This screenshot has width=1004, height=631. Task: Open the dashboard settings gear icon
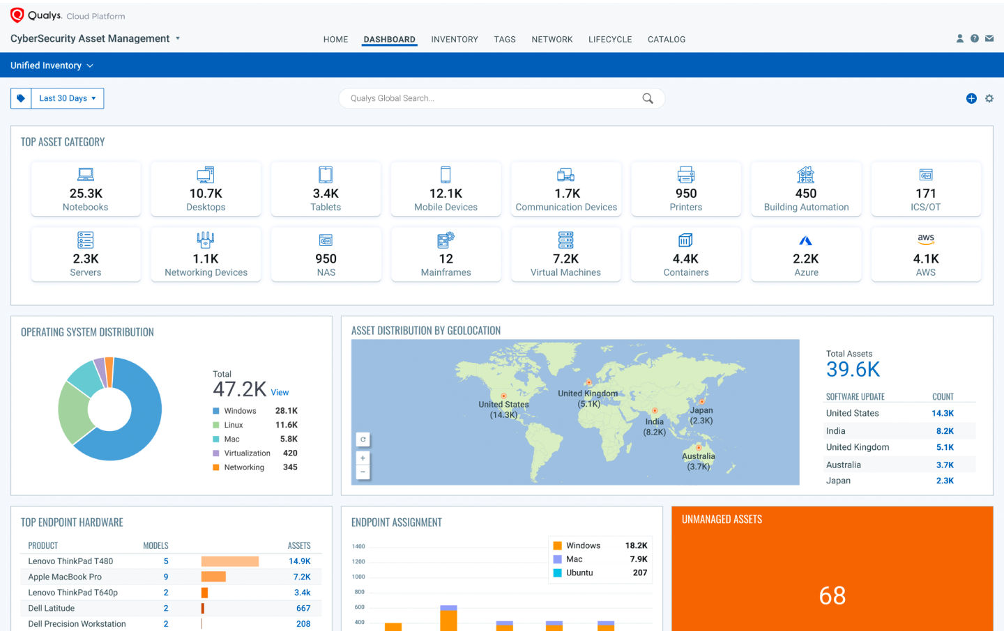pos(989,98)
